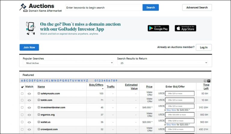
Task: Focus the keyword search input field
Action: click(x=104, y=8)
